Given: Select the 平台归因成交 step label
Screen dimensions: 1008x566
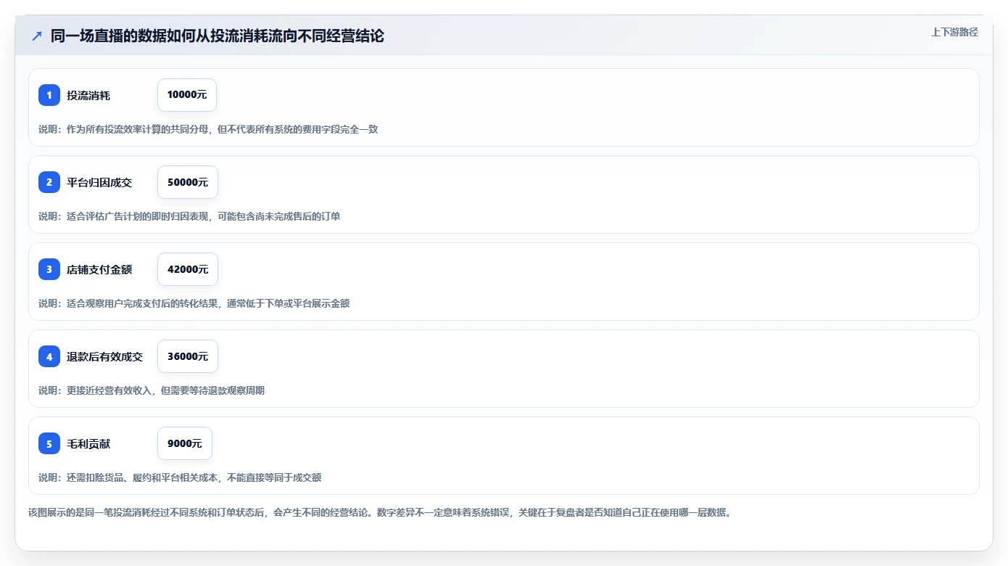Looking at the screenshot, I should [99, 182].
